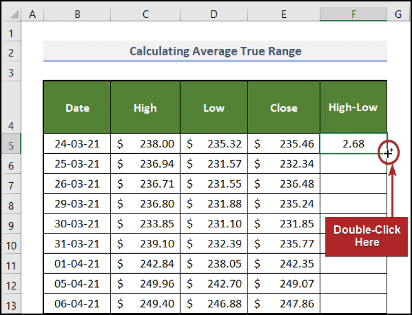Select row 11 header

point(11,263)
